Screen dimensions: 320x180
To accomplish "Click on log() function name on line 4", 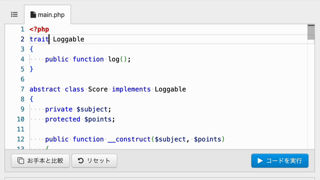I will click(113, 59).
